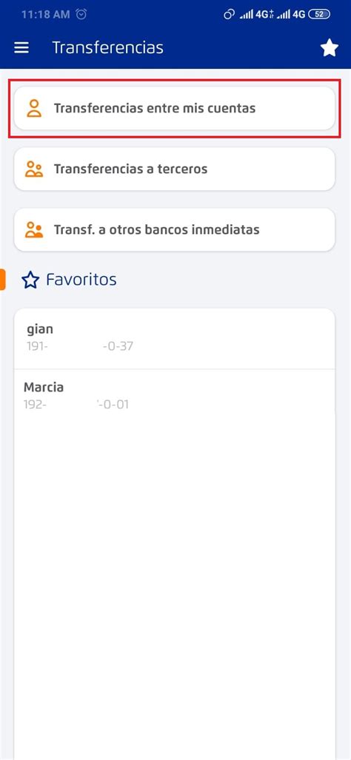Tap the white star favorites icon

[x=330, y=48]
